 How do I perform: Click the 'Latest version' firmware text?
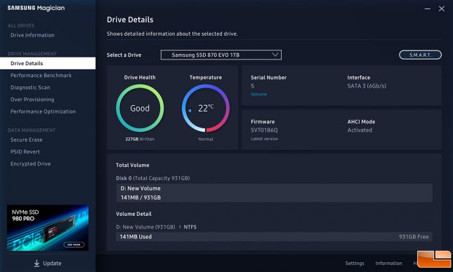[x=264, y=139]
